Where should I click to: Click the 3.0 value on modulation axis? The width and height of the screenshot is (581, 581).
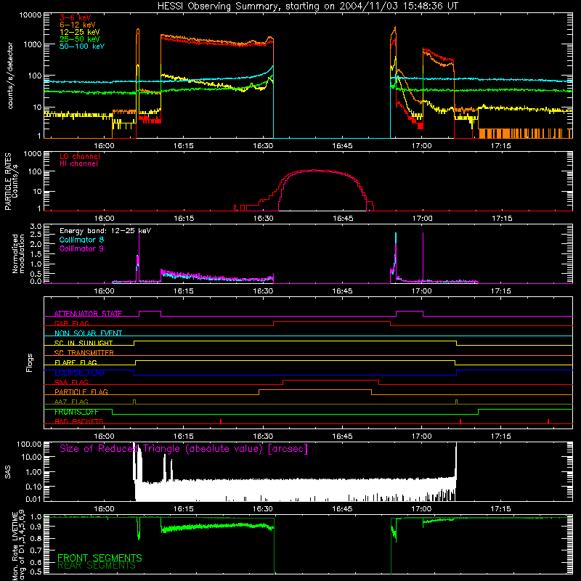36,226
